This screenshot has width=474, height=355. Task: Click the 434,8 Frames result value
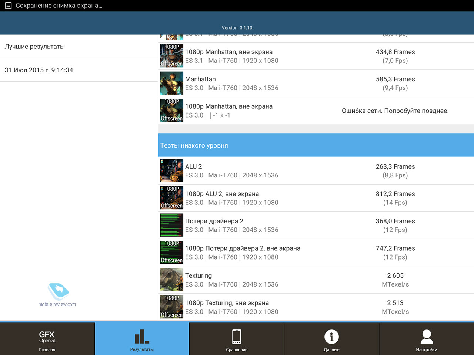395,52
